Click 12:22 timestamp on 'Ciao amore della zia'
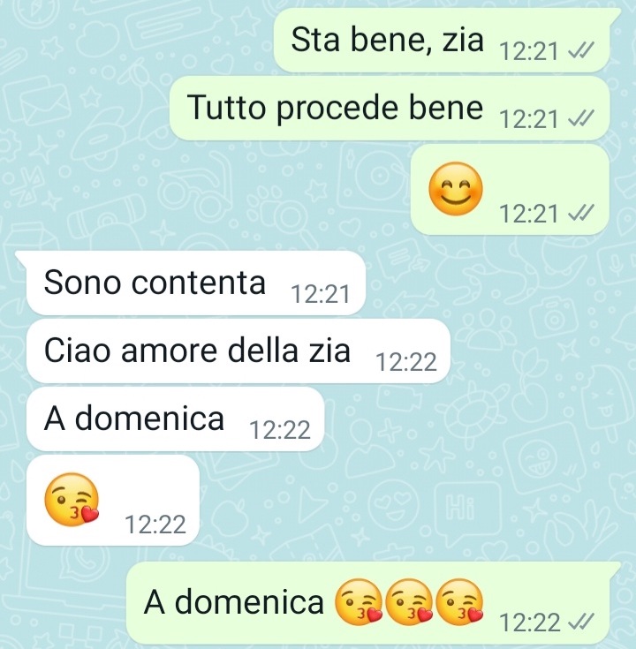The width and height of the screenshot is (636, 649). tap(405, 363)
